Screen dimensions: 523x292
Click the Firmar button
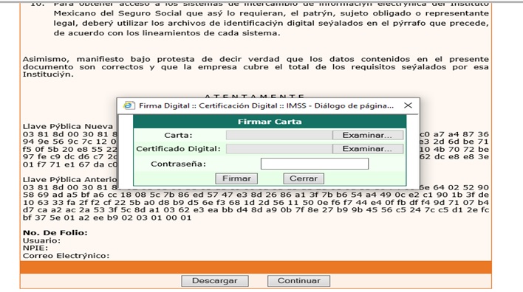[x=236, y=178]
